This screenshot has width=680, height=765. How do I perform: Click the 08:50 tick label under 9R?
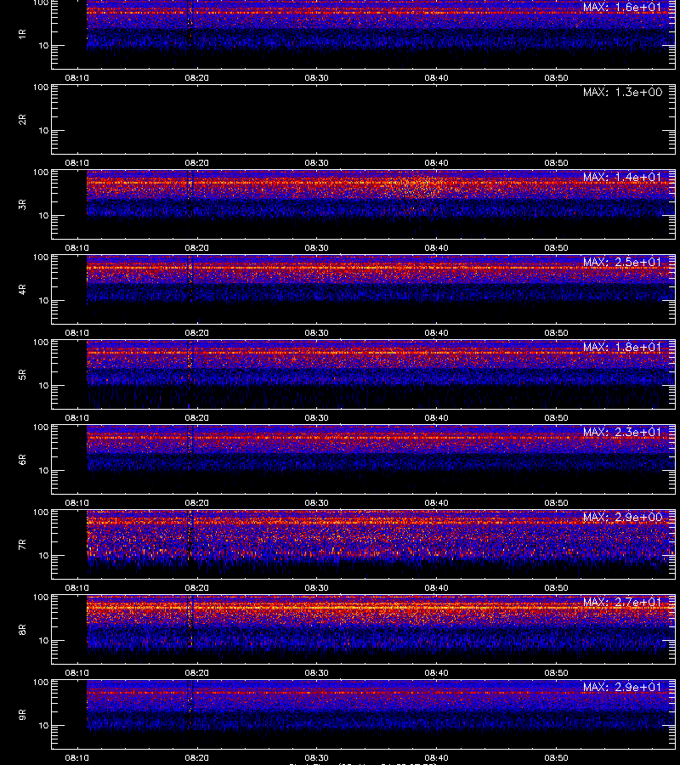[x=557, y=758]
